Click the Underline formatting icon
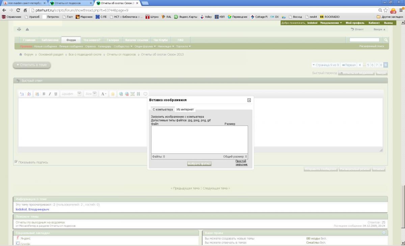 pos(56,94)
